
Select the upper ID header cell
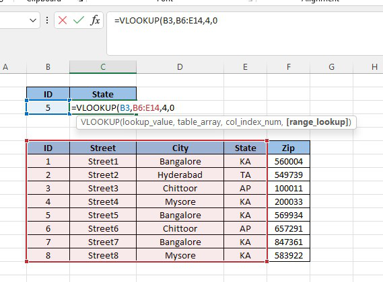coord(48,94)
